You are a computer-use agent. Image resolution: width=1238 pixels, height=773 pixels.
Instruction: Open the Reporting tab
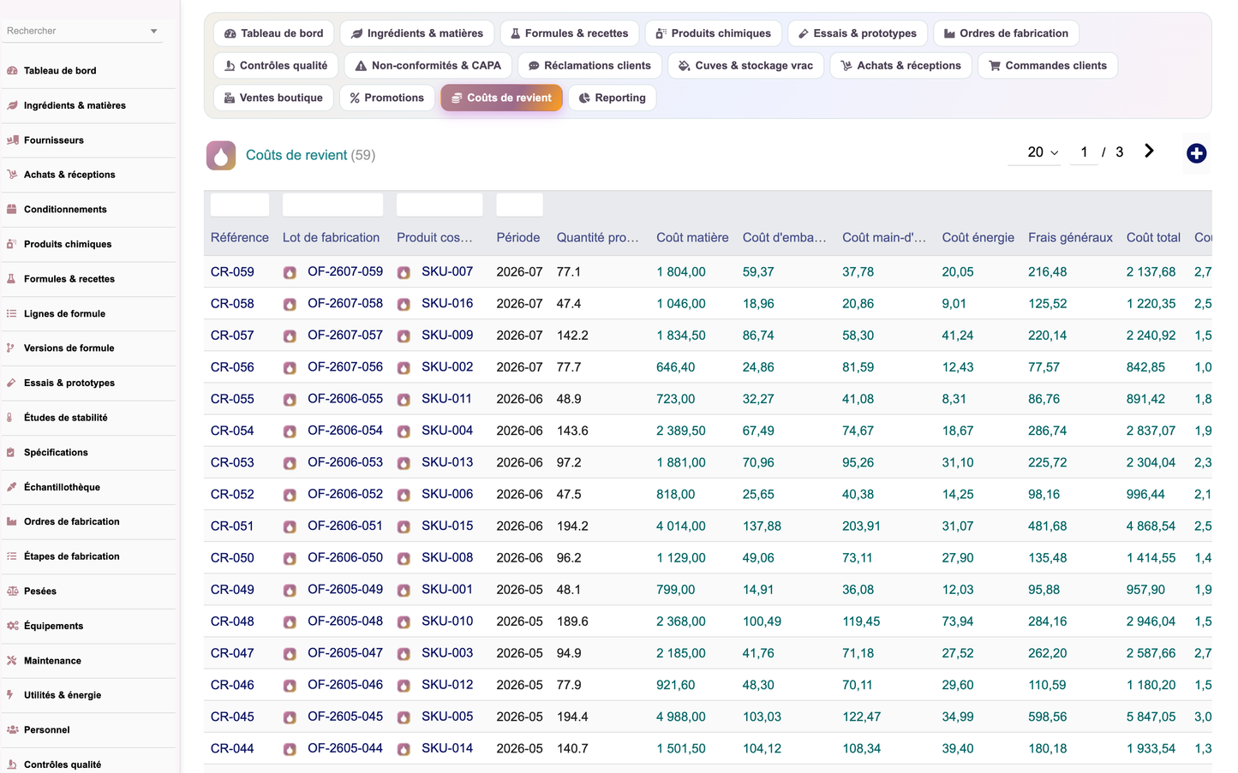pos(612,98)
